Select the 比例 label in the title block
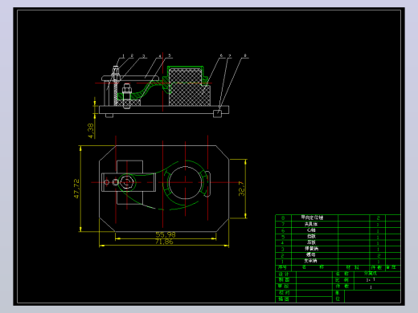 pyautogui.click(x=342, y=280)
